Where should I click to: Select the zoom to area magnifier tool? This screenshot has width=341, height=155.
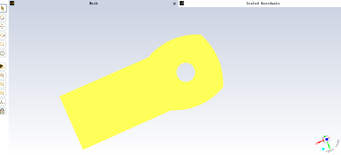[x=3, y=44]
